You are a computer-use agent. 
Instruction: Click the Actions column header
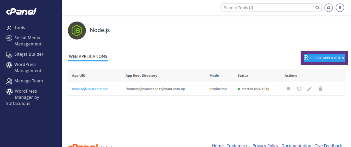click(x=291, y=76)
